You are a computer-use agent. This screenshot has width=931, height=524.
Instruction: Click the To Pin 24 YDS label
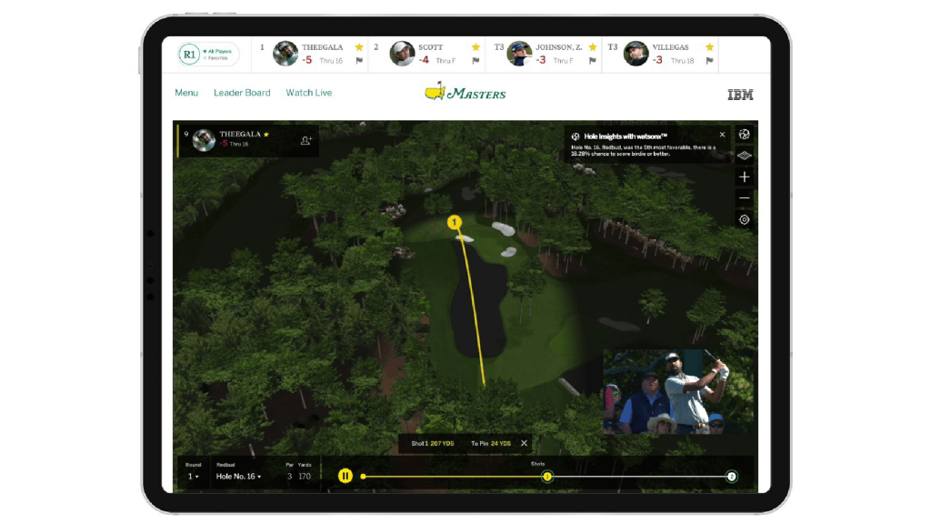490,444
